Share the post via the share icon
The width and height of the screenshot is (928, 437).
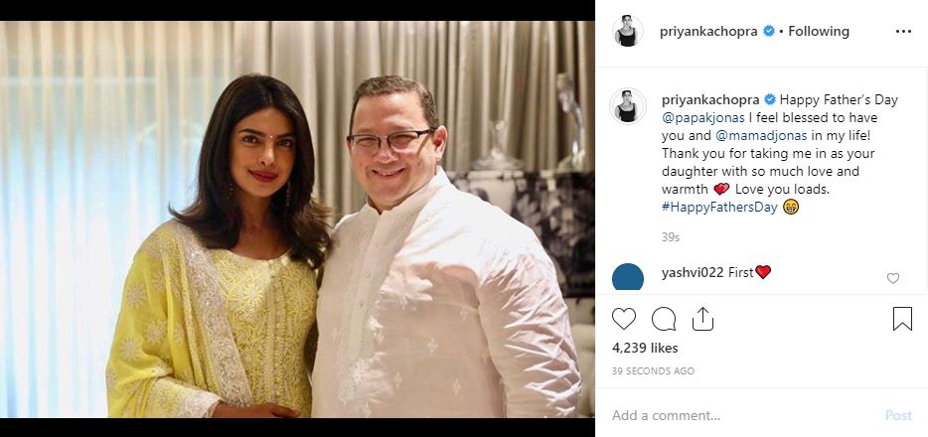[702, 319]
